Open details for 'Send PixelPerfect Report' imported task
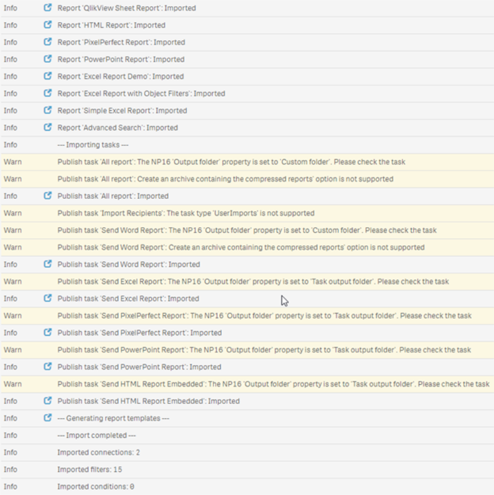 [x=48, y=332]
